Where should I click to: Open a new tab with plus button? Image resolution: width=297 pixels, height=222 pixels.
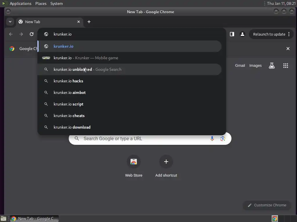pyautogui.click(x=89, y=22)
